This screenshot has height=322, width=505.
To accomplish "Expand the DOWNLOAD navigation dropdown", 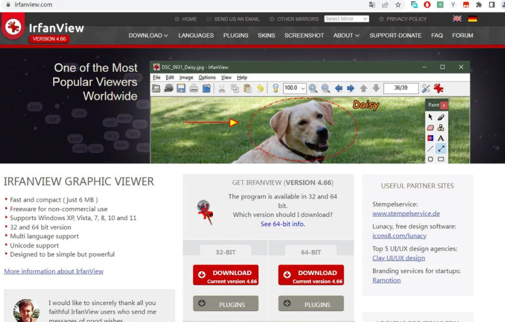I will point(148,36).
